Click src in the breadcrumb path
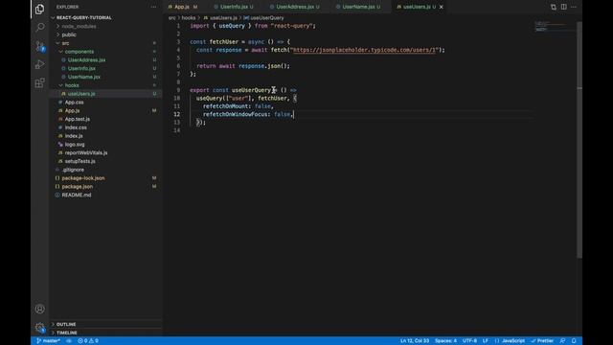613x345 pixels. pyautogui.click(x=172, y=18)
